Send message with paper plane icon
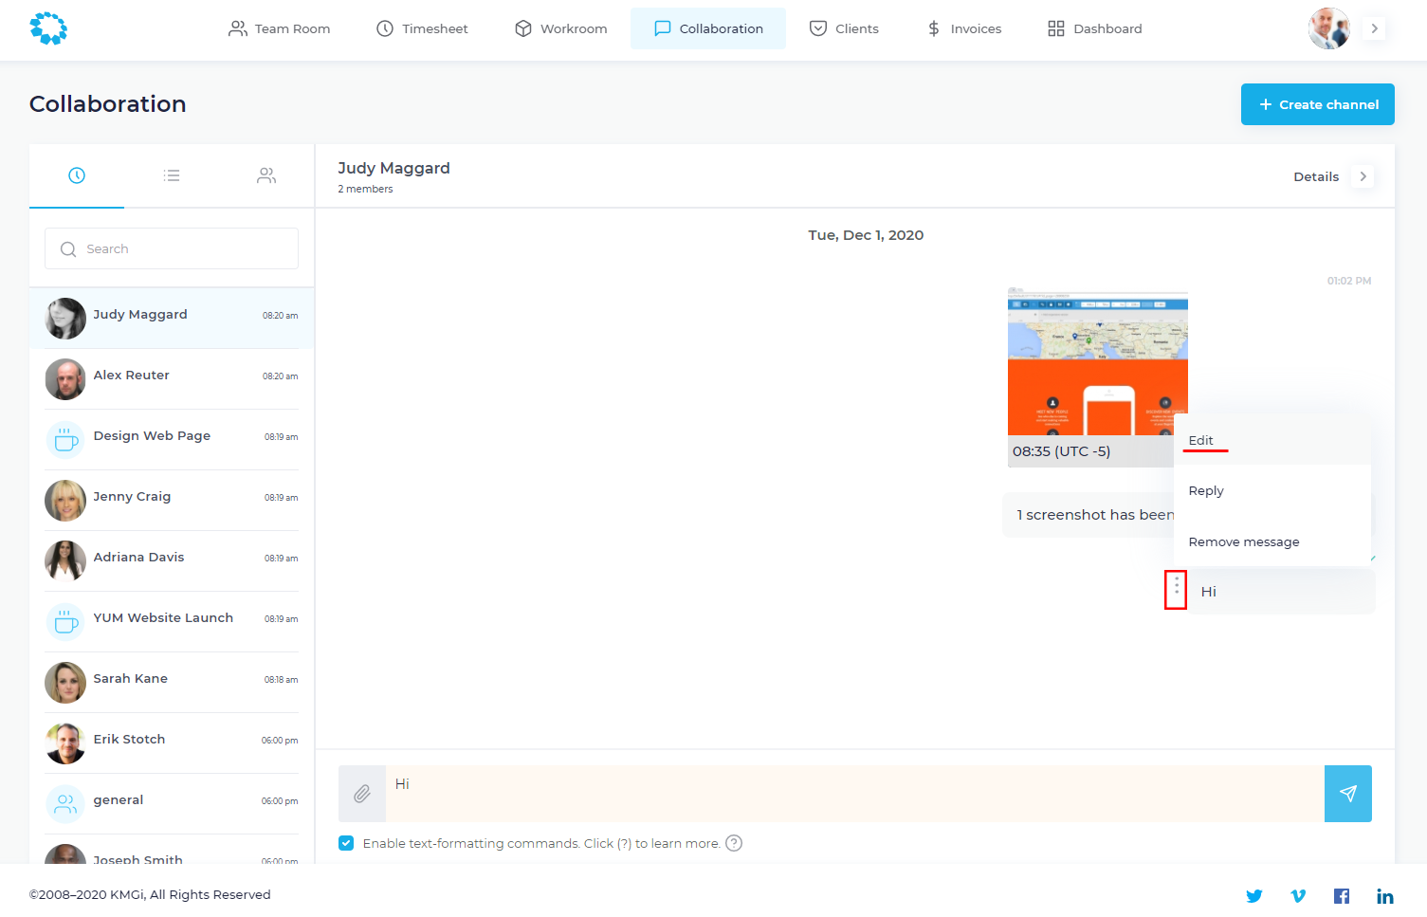The height and width of the screenshot is (917, 1427). click(x=1347, y=794)
